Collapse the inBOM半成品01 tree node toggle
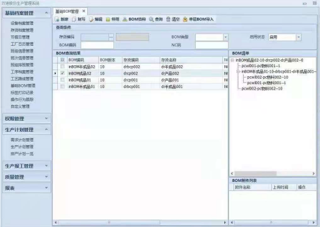320x227 pixels. (238, 71)
